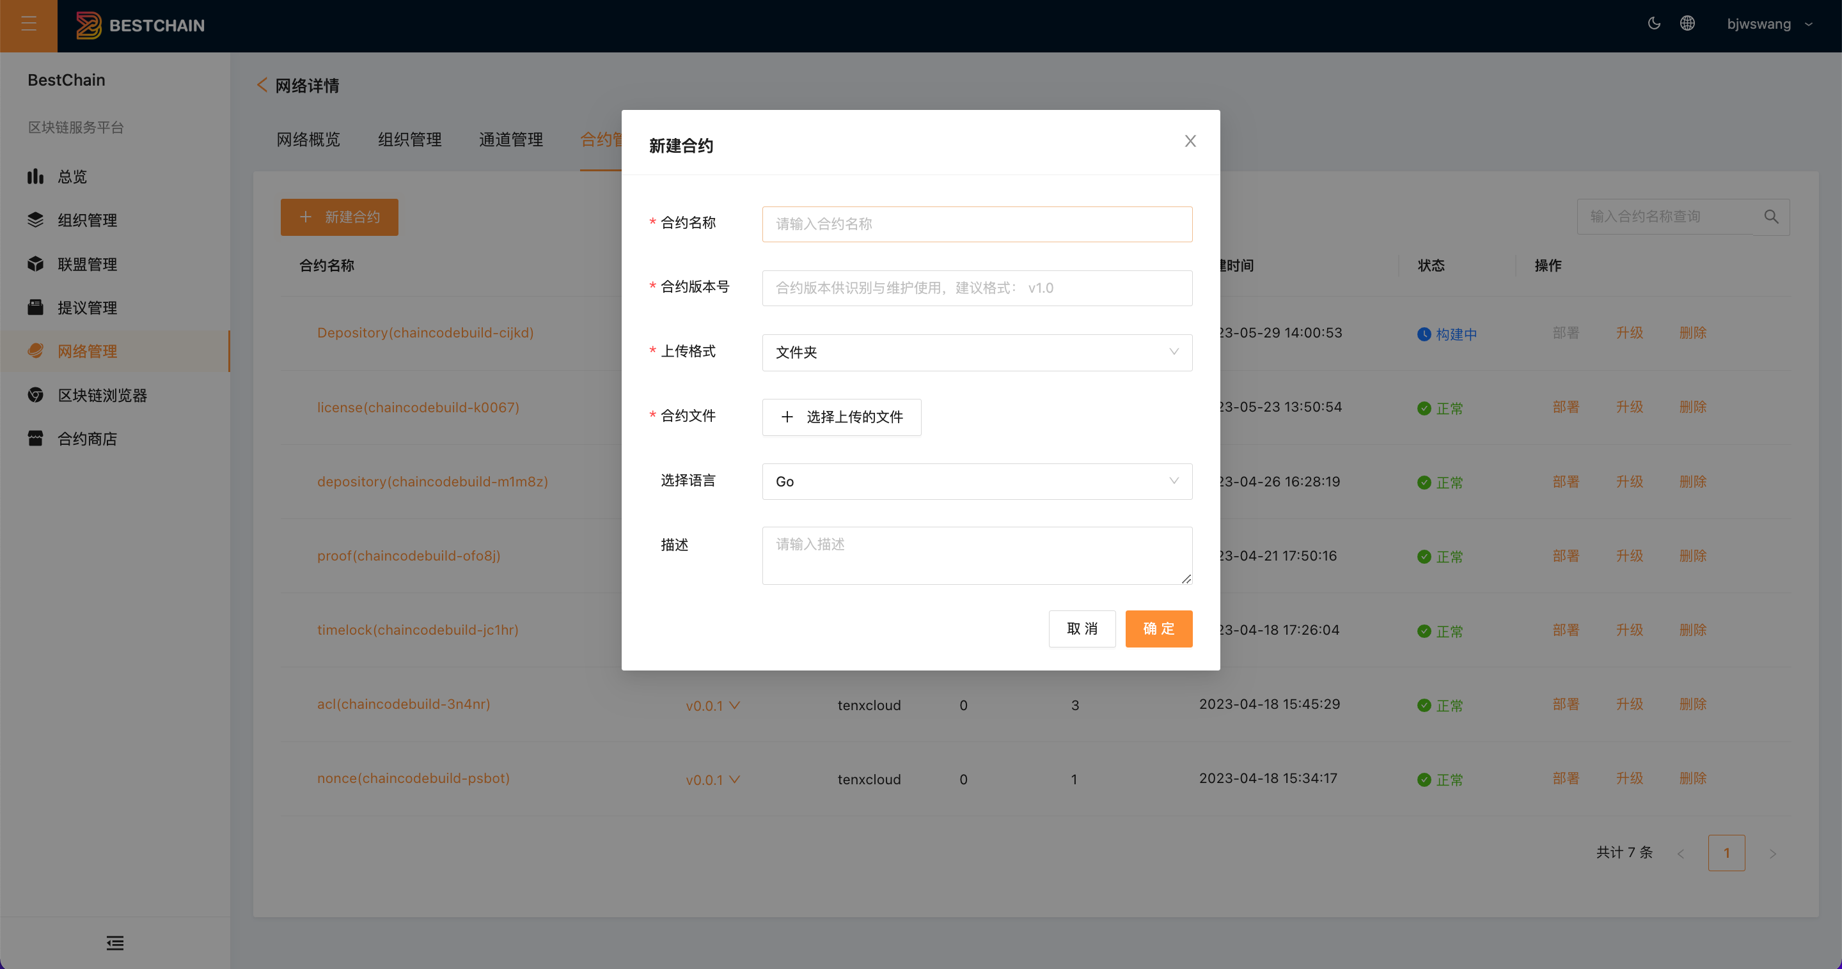The width and height of the screenshot is (1842, 969).
Task: Click the 合约商店 store icon
Action: click(x=36, y=438)
